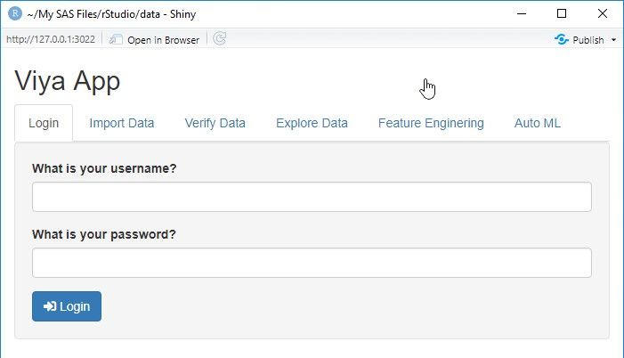Click into the password input field
The image size is (624, 358).
pos(312,263)
